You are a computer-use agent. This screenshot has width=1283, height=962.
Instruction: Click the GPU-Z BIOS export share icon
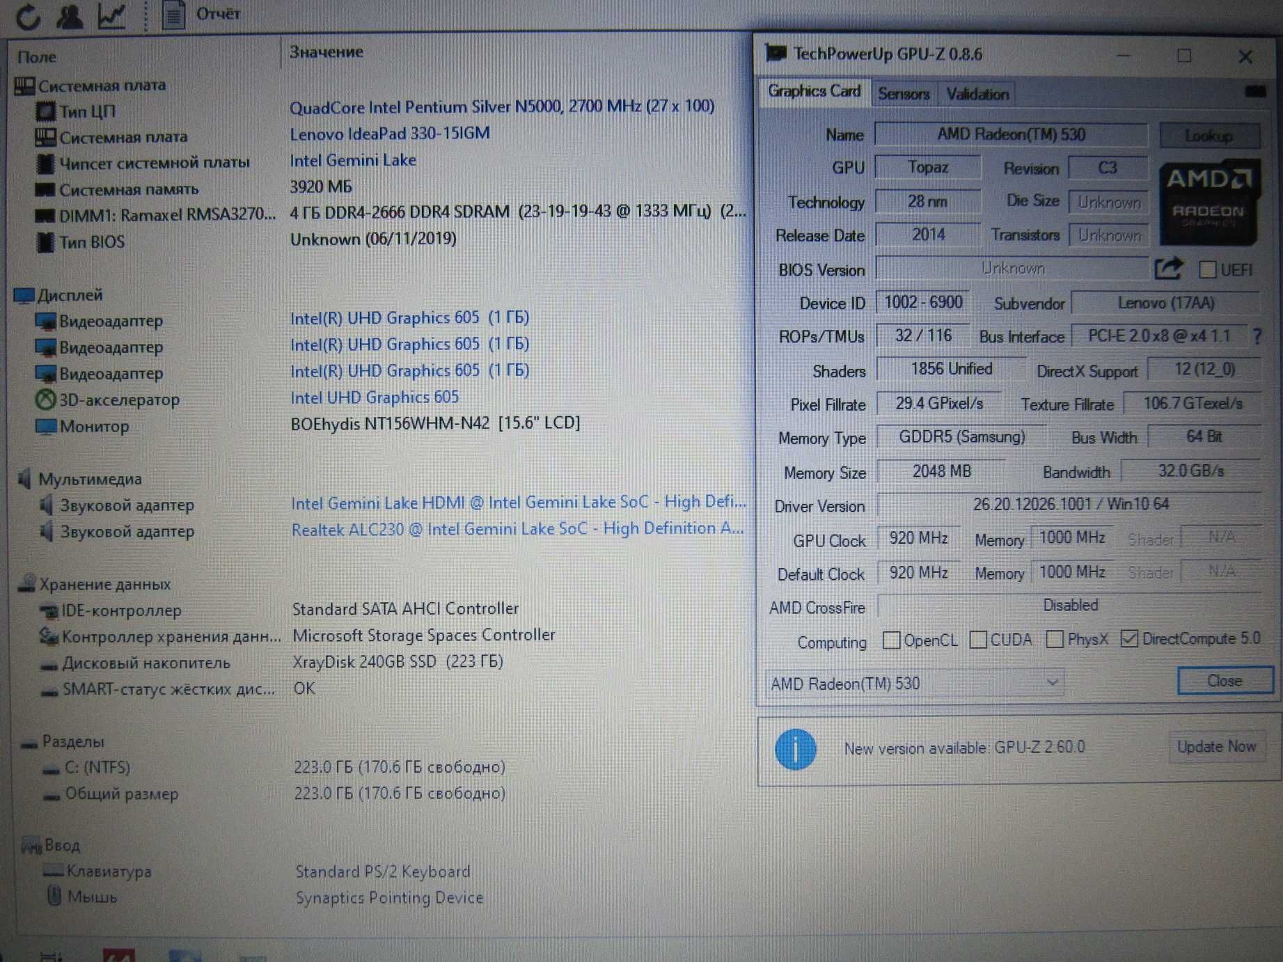tap(1169, 269)
